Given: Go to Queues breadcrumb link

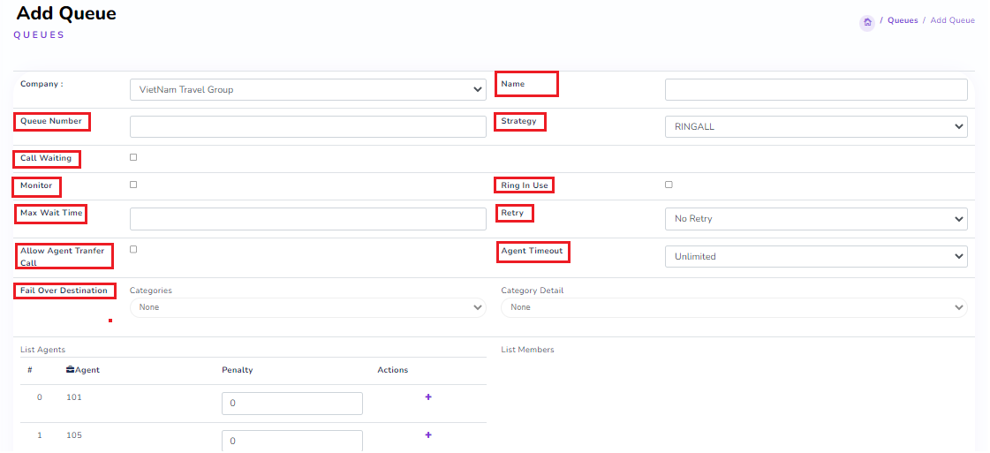Looking at the screenshot, I should [903, 20].
